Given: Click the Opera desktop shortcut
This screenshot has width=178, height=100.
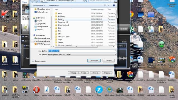Looking at the screenshot, I should click(x=36, y=91).
